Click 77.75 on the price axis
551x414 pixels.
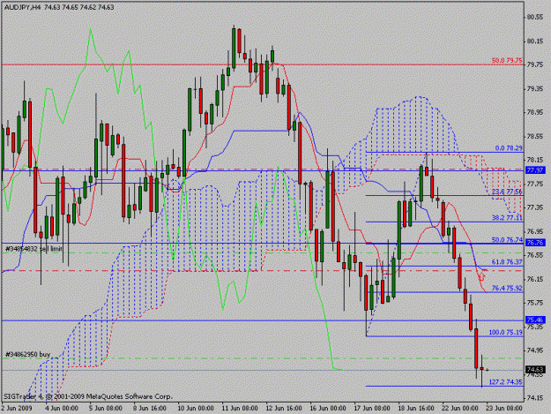click(535, 184)
